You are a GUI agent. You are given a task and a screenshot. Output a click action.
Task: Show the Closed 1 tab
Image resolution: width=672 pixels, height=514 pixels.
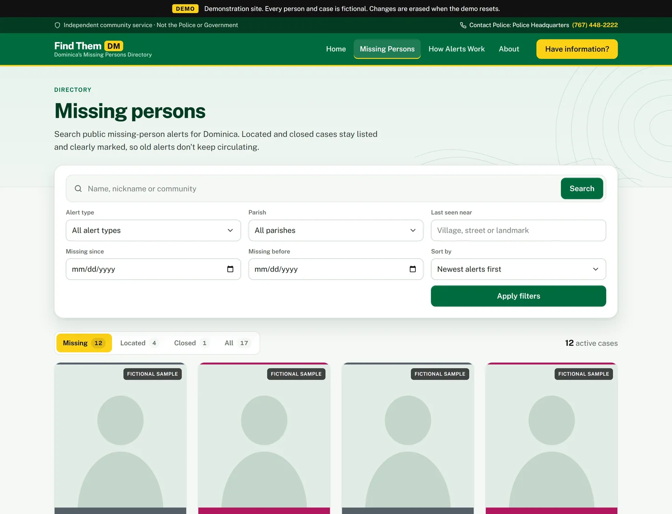pyautogui.click(x=192, y=343)
